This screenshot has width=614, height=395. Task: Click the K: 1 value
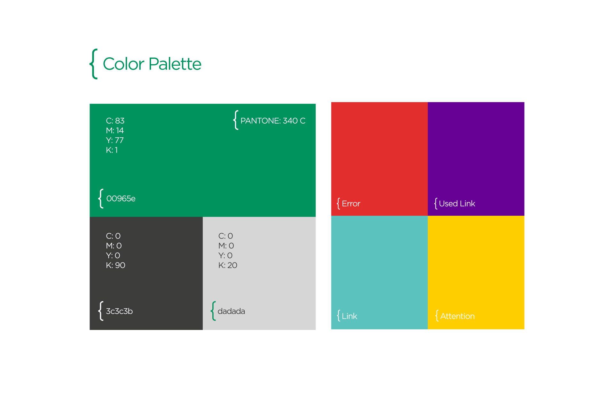[112, 150]
